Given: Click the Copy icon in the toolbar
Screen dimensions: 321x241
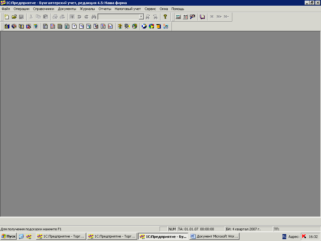Looking at the screenshot, I should [38, 17].
